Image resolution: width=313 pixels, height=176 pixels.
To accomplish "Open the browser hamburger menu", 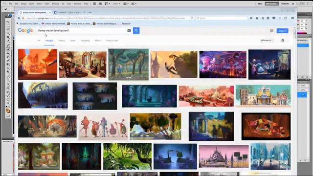I will pos(292,18).
